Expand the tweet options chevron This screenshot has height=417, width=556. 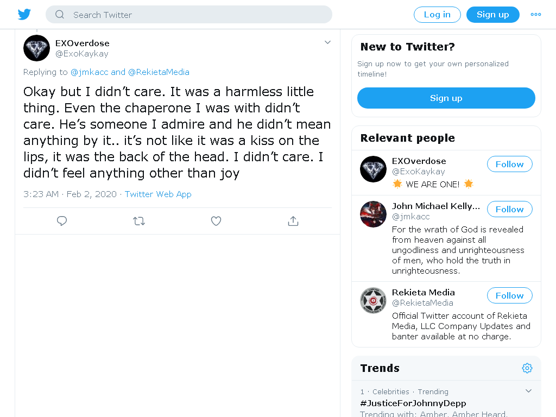(327, 42)
